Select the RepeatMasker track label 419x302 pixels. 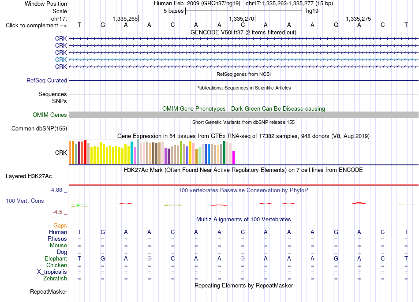(49, 291)
